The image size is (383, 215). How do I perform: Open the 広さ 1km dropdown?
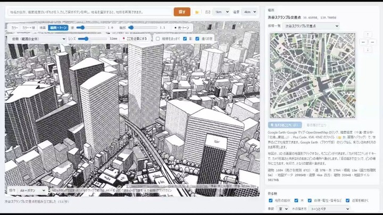coord(221,12)
